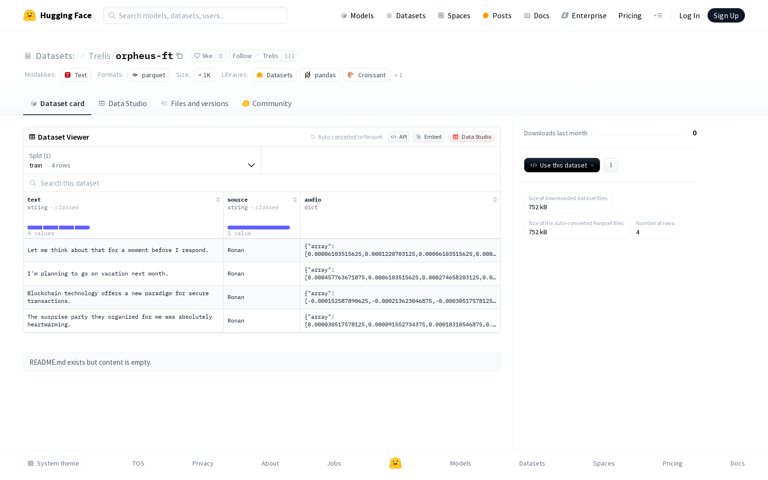Show the +1 additional libraries
The height and width of the screenshot is (480, 768).
pos(398,75)
